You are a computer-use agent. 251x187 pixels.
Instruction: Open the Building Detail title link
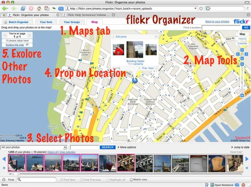click(x=136, y=61)
